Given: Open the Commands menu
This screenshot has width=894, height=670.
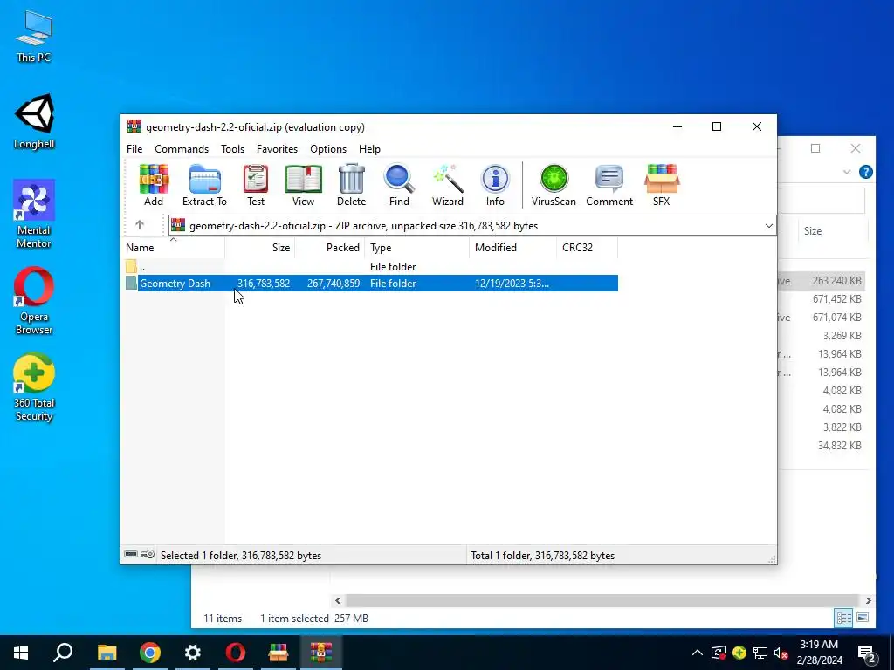Looking at the screenshot, I should pyautogui.click(x=182, y=148).
